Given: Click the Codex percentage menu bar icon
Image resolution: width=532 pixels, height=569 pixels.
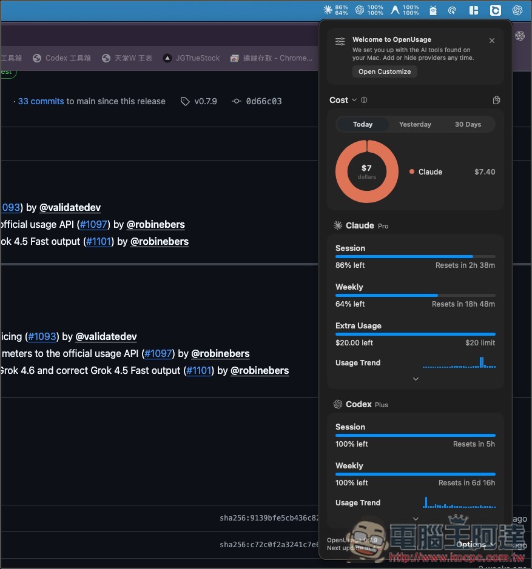Looking at the screenshot, I should (x=359, y=10).
